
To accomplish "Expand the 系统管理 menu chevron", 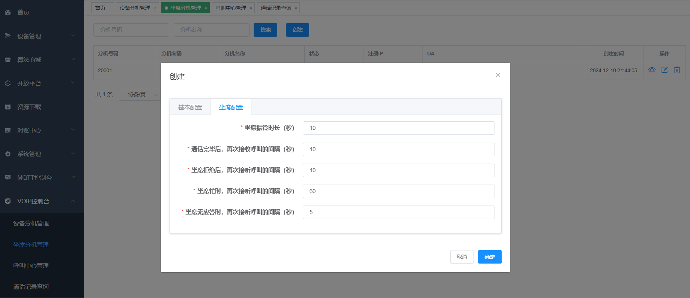I will pyautogui.click(x=74, y=153).
